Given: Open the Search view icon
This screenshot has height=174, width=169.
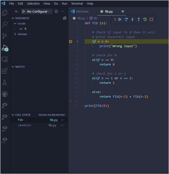Looking at the screenshot, I should click(x=5, y=25).
